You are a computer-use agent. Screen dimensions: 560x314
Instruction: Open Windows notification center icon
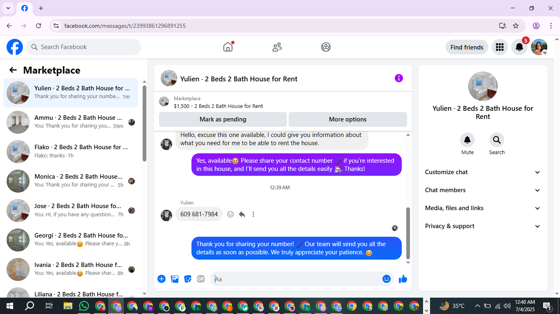547,306
